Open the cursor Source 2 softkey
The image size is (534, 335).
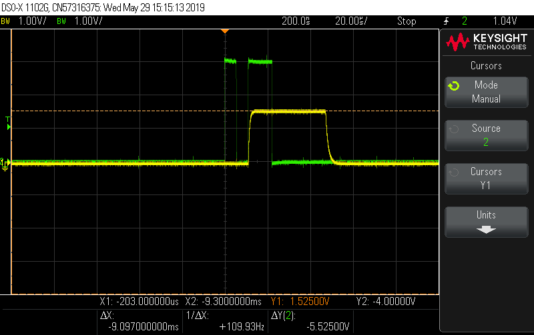487,135
